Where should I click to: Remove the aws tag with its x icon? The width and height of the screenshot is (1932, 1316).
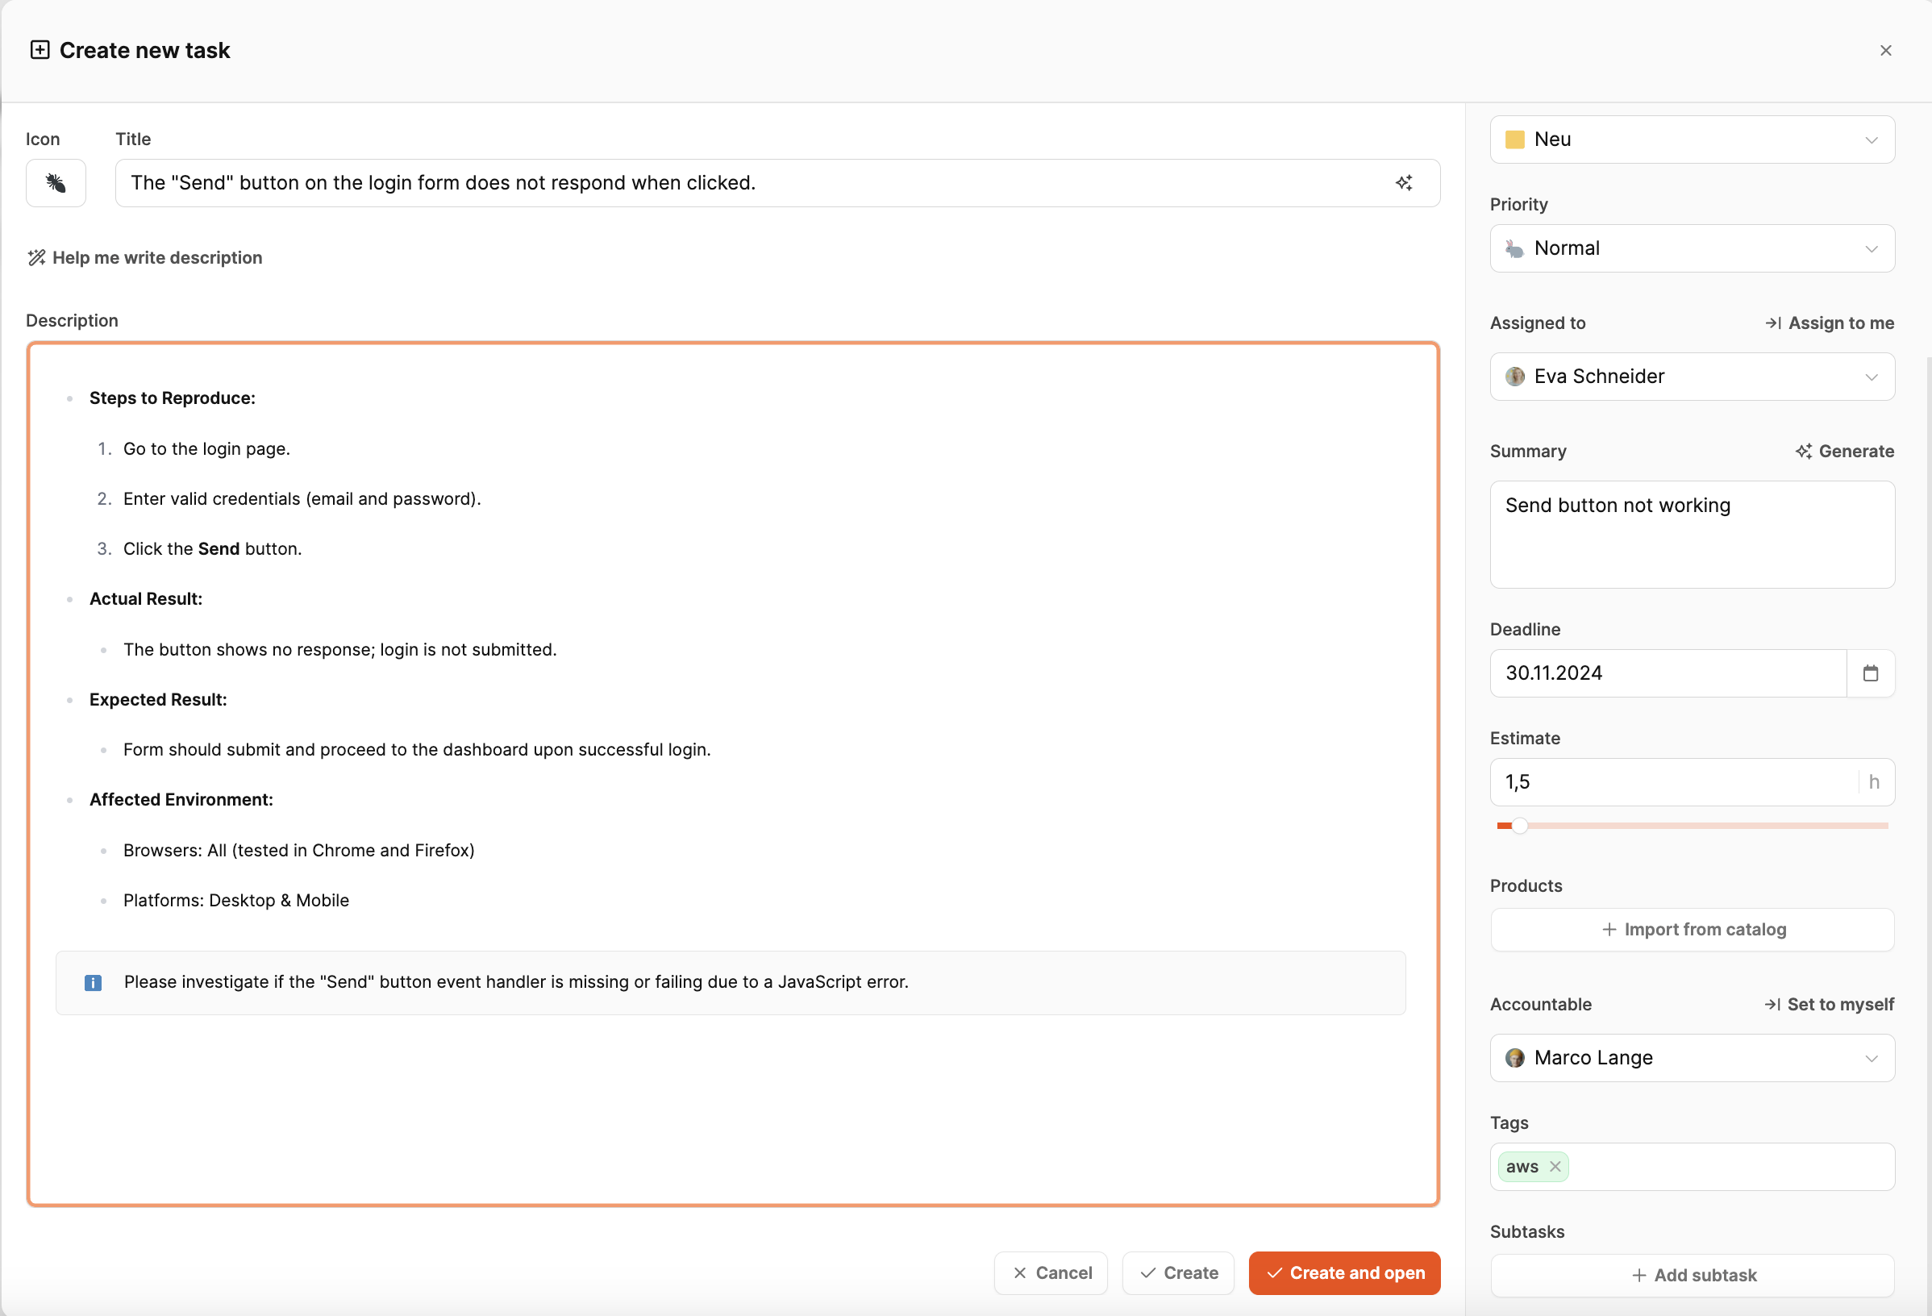(1555, 1166)
